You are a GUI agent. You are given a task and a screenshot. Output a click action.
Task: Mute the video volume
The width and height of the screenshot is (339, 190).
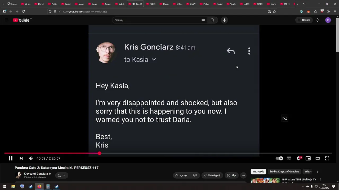tap(31, 158)
